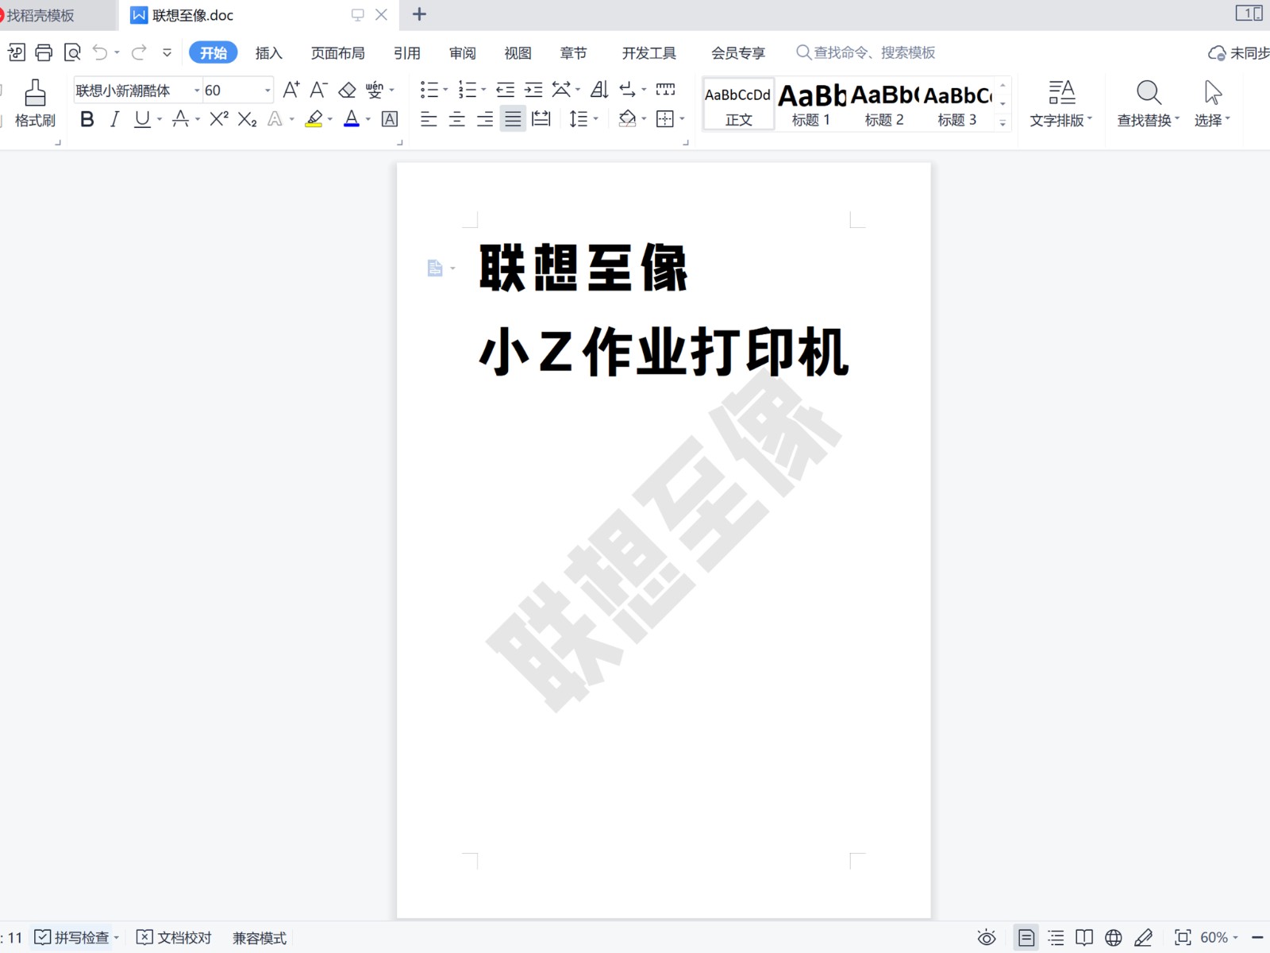The width and height of the screenshot is (1270, 953).
Task: Apply superscript formatting
Action: click(x=219, y=119)
